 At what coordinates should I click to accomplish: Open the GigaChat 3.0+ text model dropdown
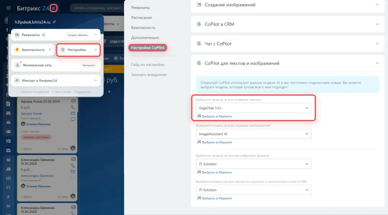pos(253,108)
